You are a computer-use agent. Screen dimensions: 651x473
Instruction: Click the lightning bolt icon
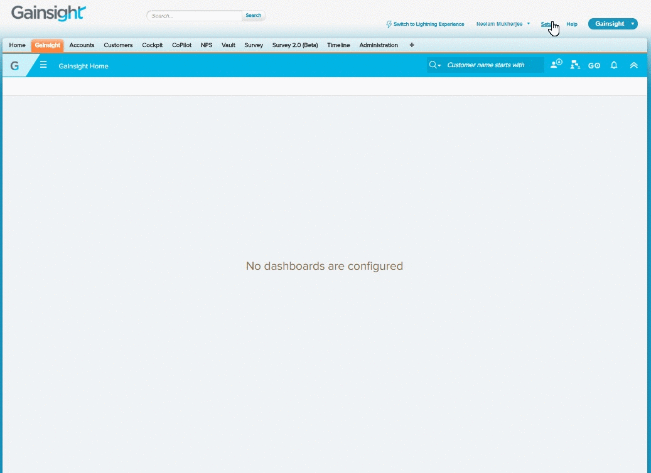pos(389,24)
